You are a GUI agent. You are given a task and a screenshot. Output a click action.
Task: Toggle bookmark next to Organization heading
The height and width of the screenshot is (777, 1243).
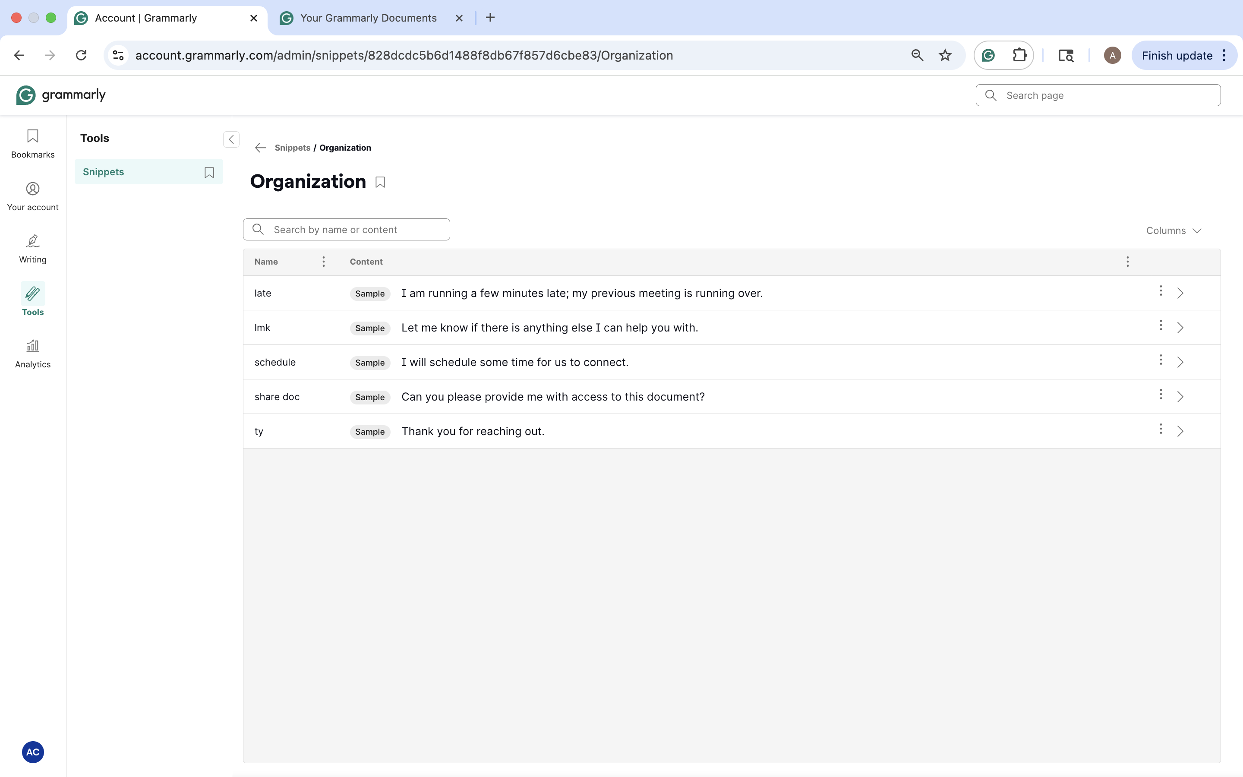[380, 183]
